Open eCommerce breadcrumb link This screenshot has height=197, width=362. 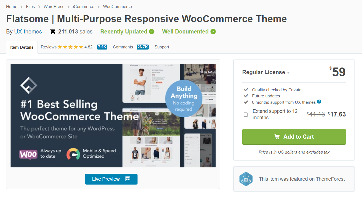(x=83, y=6)
